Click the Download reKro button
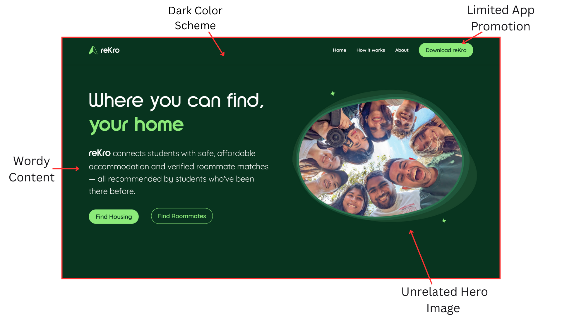The width and height of the screenshot is (562, 316). click(446, 50)
